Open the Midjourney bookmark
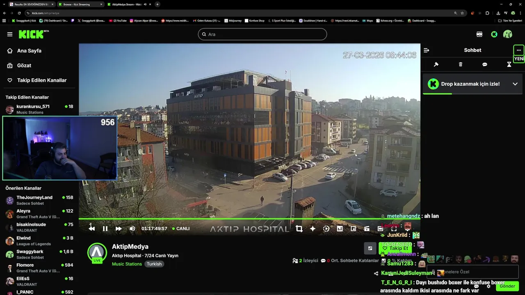Image resolution: width=525 pixels, height=295 pixels. point(233,20)
